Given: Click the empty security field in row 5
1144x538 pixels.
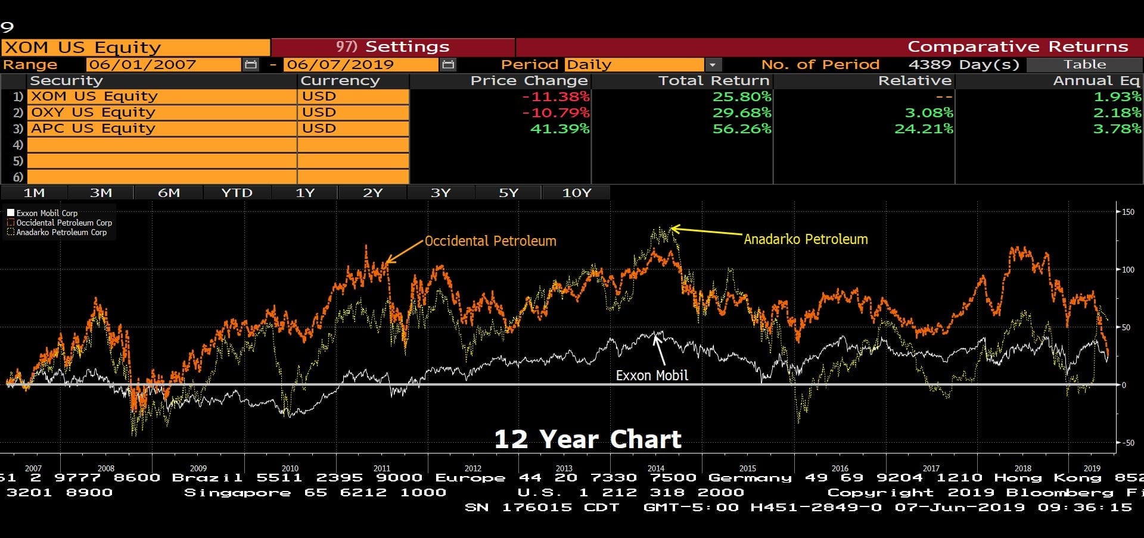Looking at the screenshot, I should click(162, 161).
